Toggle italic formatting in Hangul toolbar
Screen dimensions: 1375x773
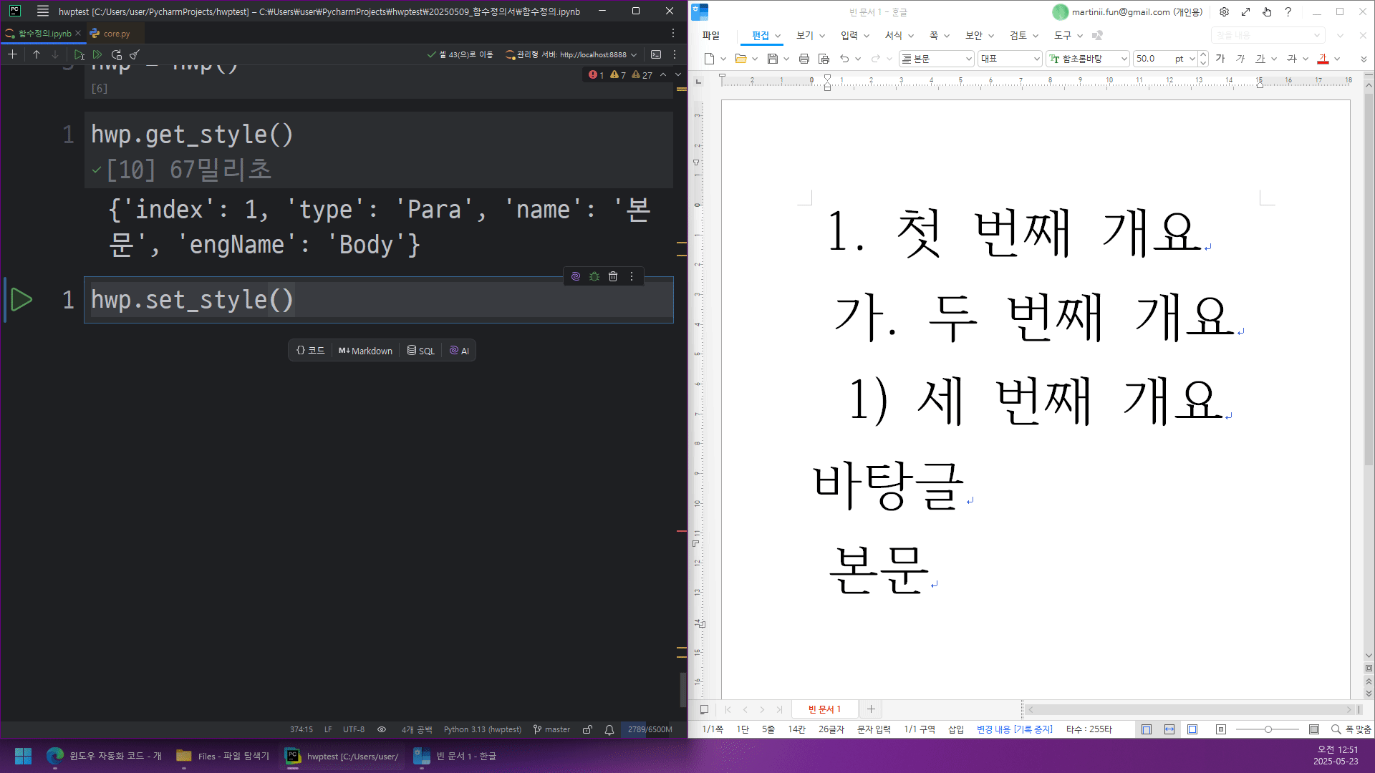[1240, 59]
